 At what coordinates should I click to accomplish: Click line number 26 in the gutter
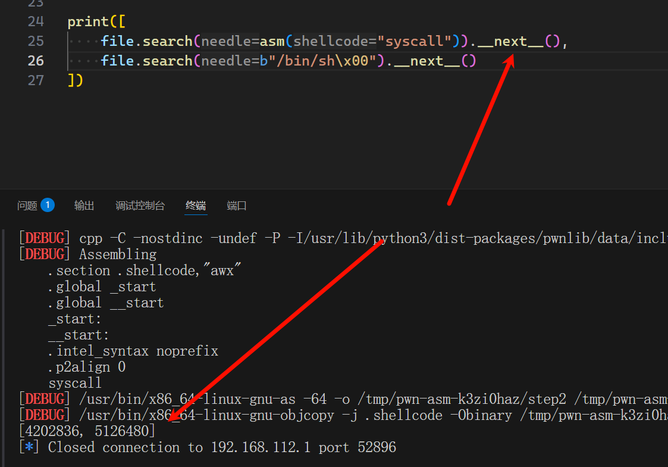point(36,61)
